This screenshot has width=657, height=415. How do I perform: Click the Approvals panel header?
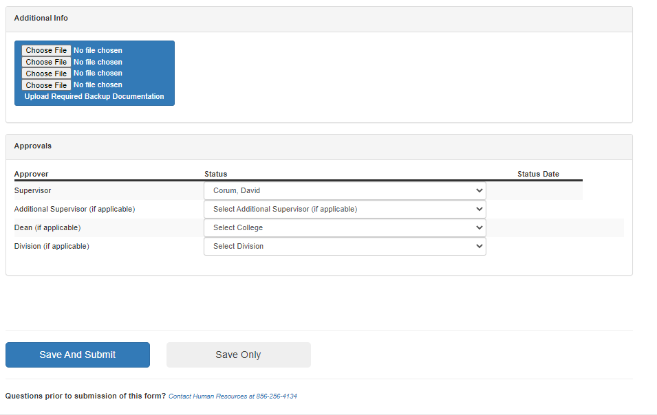(33, 146)
